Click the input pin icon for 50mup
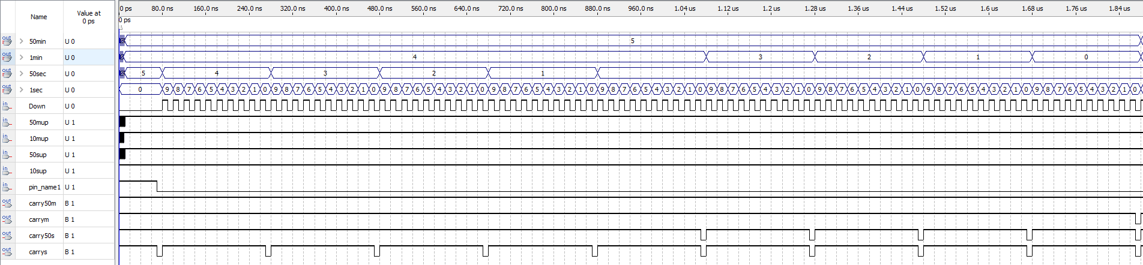The image size is (1143, 265). point(7,122)
